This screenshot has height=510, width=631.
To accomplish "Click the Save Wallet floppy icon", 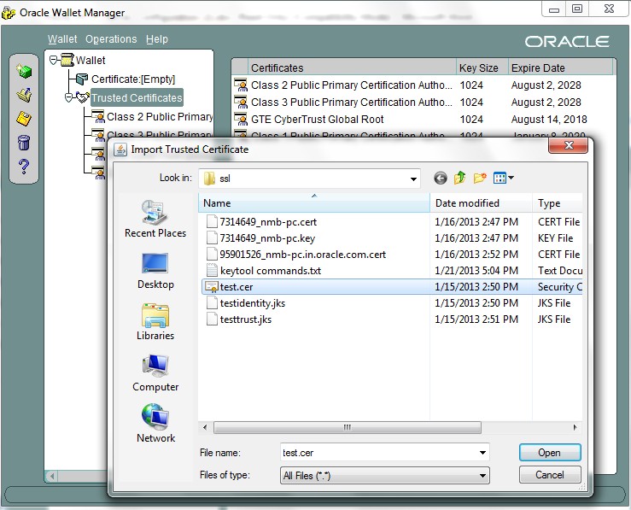I will [x=24, y=119].
